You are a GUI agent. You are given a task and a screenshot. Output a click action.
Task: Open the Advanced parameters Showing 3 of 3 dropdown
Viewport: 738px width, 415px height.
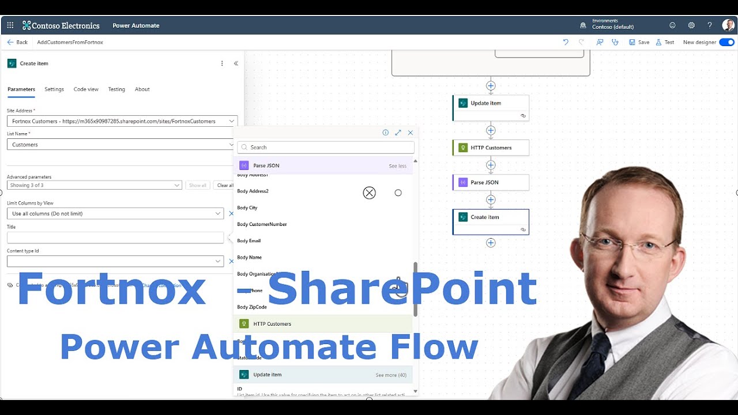[x=95, y=185]
